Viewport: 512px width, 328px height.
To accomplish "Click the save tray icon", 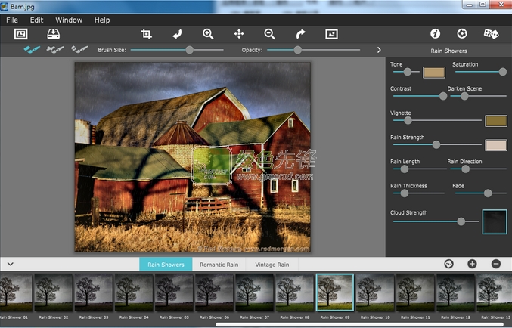I will point(54,34).
